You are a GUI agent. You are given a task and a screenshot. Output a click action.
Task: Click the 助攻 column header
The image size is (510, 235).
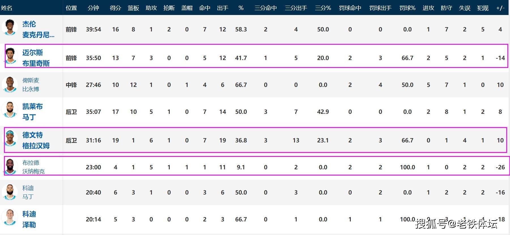click(x=151, y=8)
